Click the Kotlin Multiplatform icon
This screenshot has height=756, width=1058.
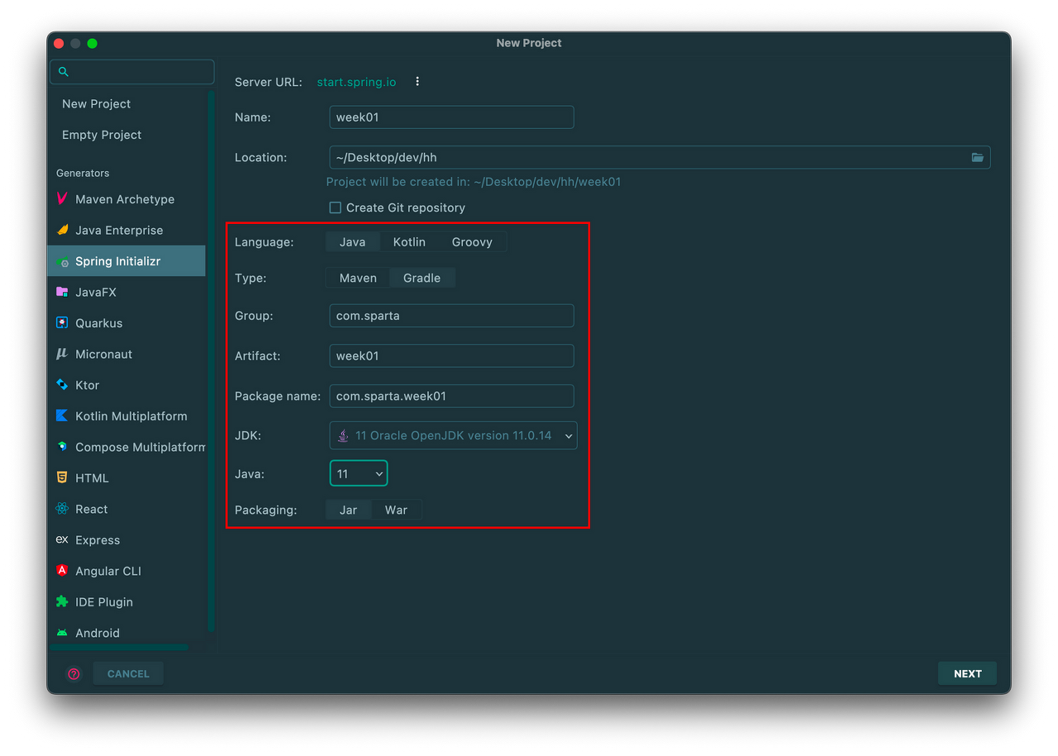pyautogui.click(x=62, y=416)
